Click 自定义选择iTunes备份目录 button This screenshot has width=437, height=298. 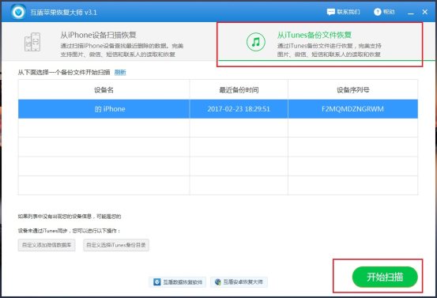tap(116, 245)
